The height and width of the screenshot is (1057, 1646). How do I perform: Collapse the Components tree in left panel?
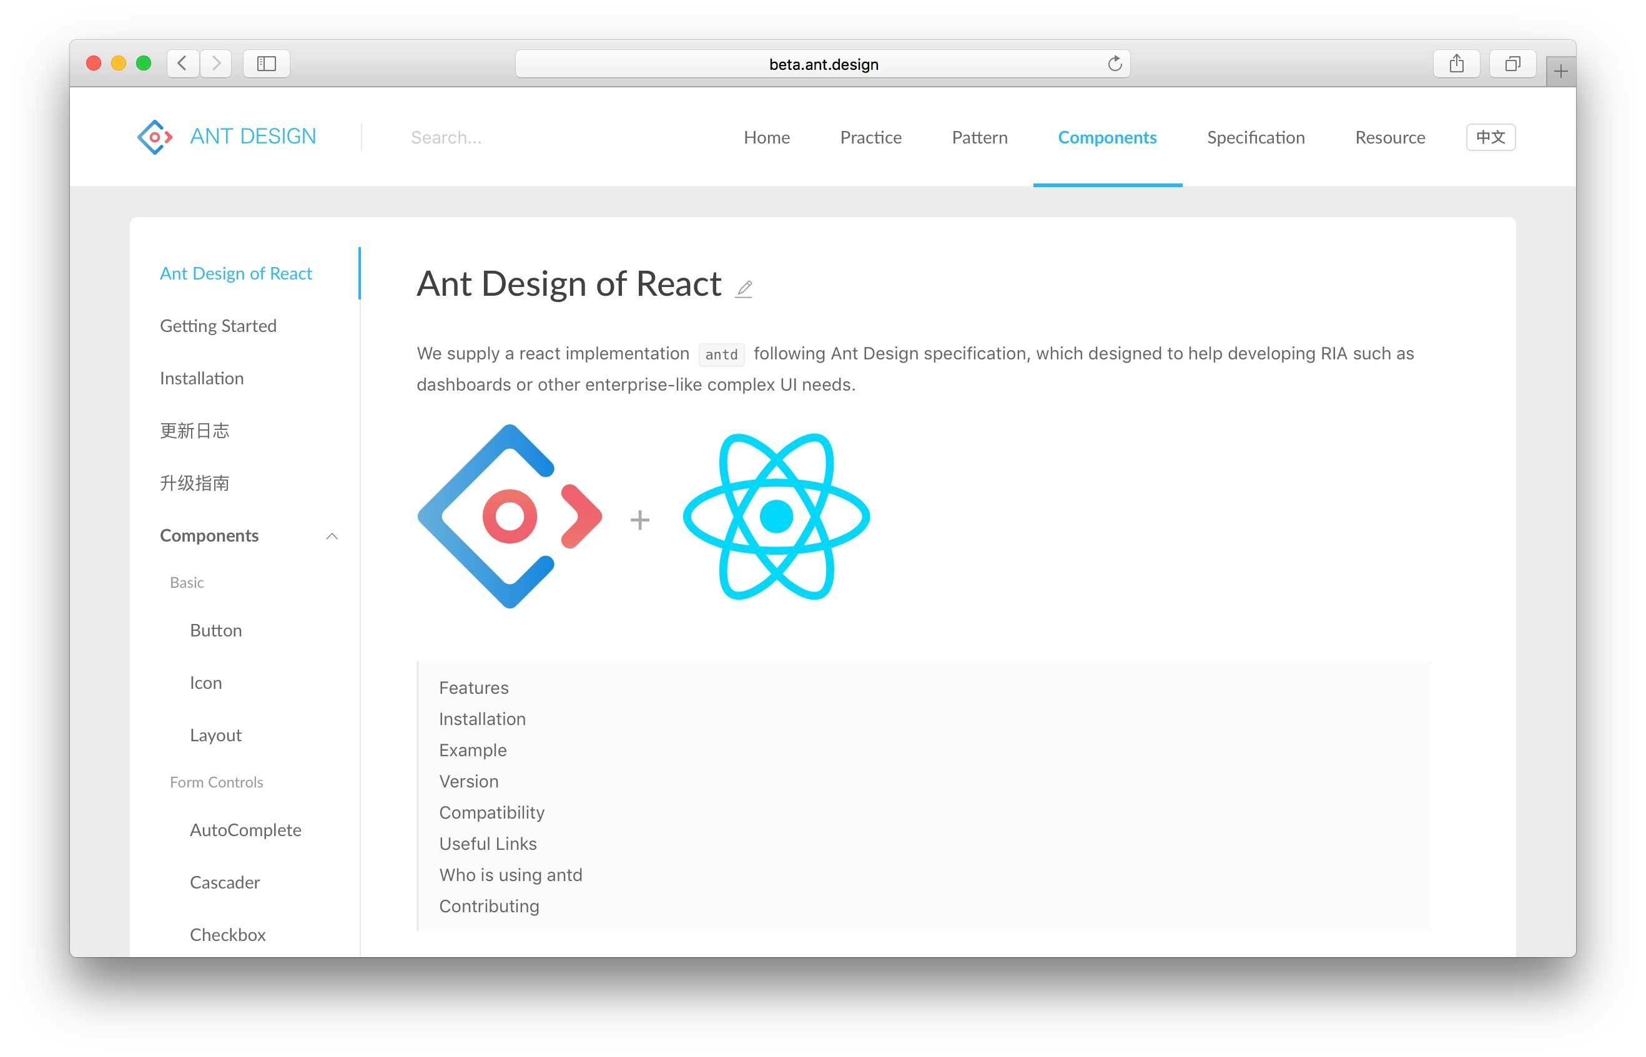333,536
